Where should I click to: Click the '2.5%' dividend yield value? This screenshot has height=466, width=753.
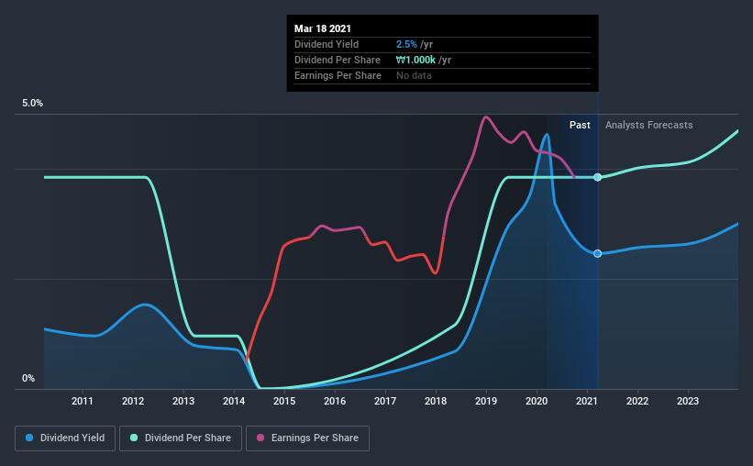coord(406,44)
